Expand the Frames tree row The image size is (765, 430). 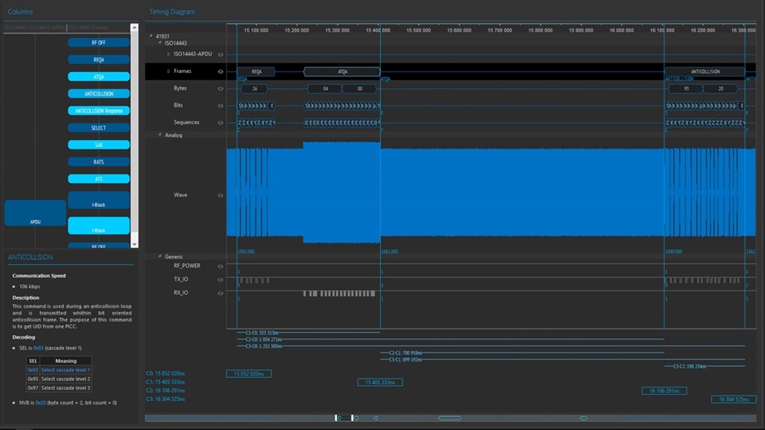click(x=168, y=71)
